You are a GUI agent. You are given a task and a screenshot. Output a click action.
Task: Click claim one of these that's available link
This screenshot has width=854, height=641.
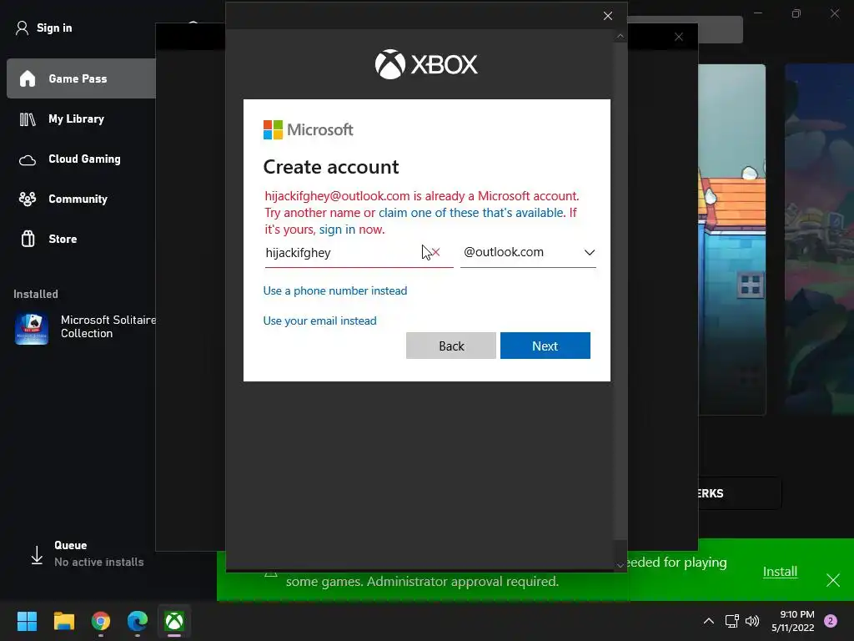coord(471,213)
